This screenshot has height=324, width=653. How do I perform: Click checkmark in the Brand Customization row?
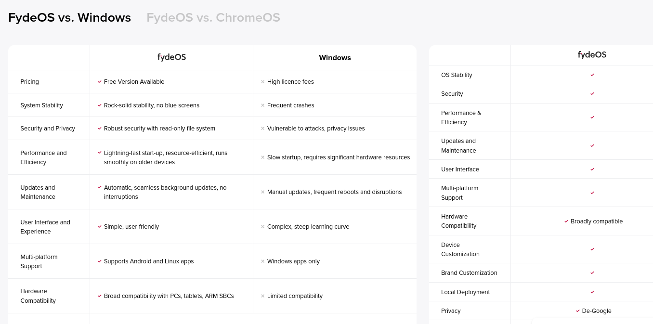[592, 272]
